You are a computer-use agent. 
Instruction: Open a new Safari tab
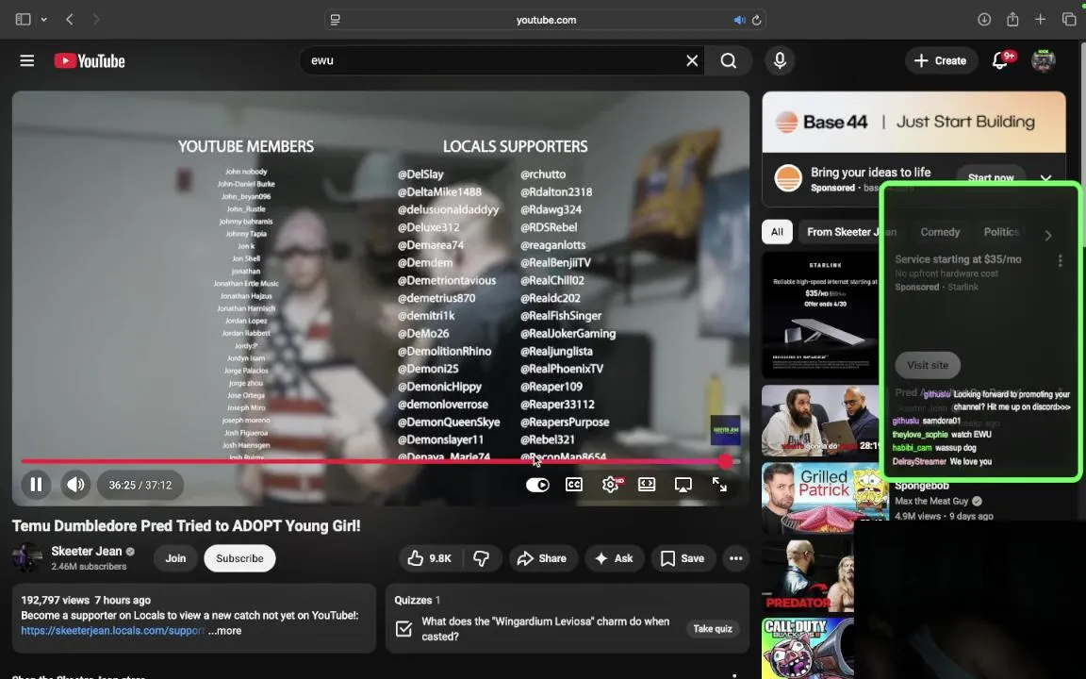coord(1040,20)
